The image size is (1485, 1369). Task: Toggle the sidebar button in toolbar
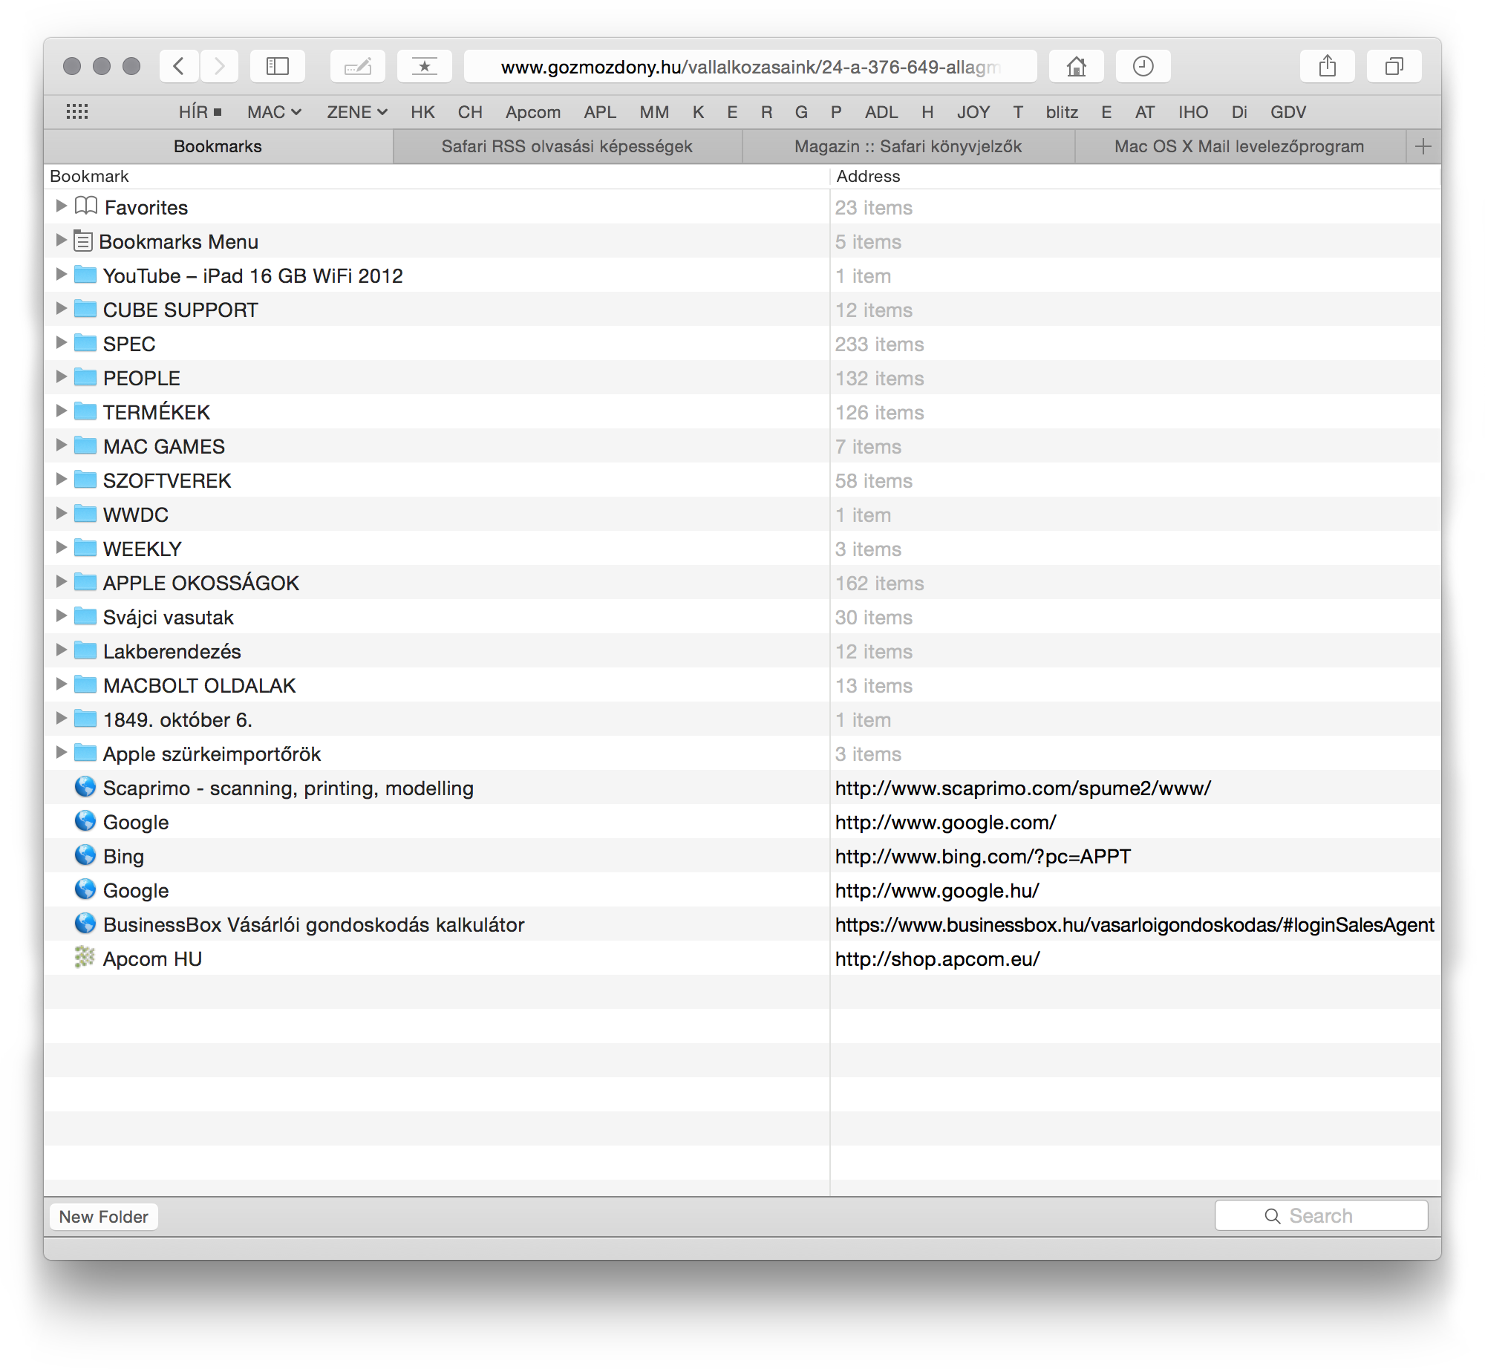[278, 67]
